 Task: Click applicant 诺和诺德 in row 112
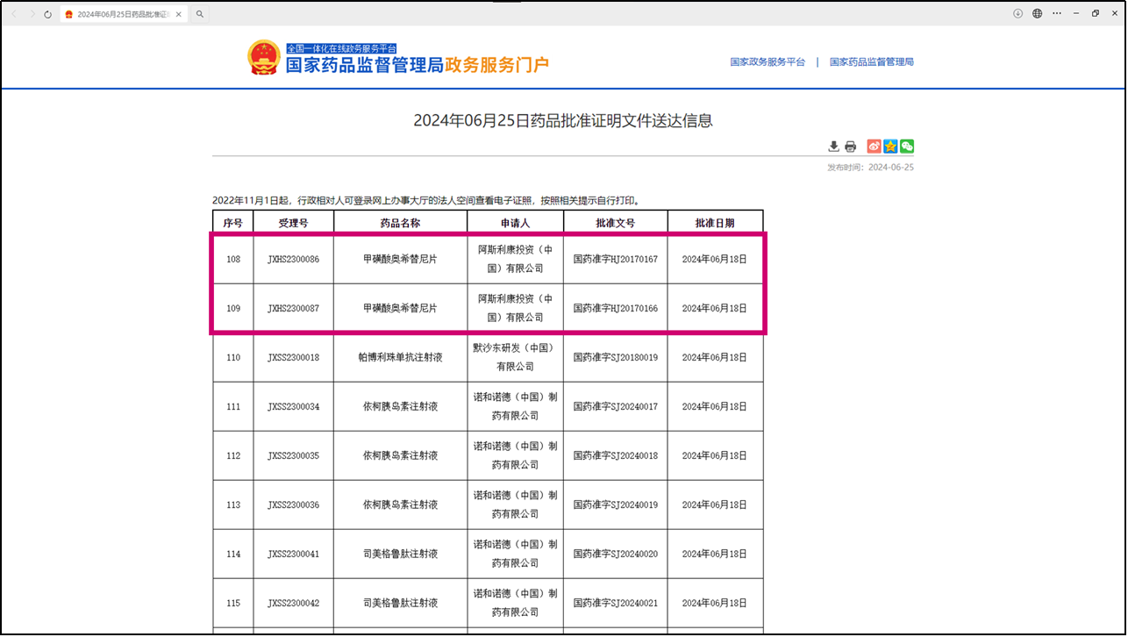(515, 455)
